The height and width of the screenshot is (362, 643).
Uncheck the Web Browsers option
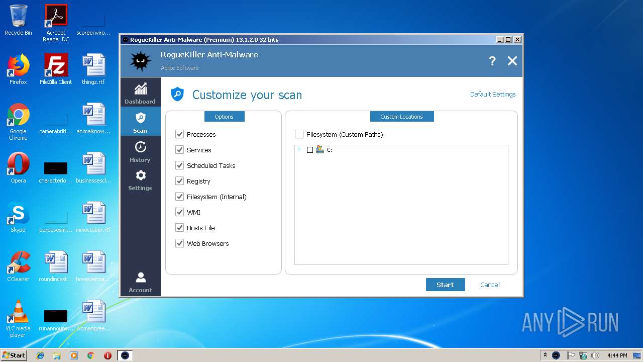pos(179,243)
